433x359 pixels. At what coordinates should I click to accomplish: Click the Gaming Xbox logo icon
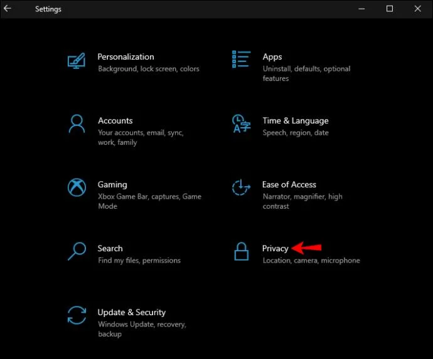[77, 187]
